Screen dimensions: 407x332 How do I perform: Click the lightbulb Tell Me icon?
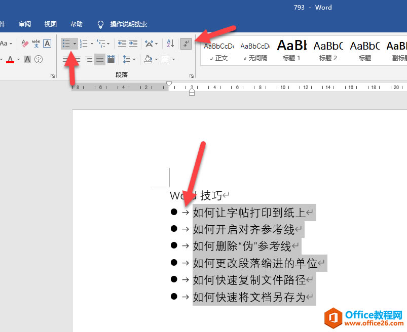[x=100, y=24]
